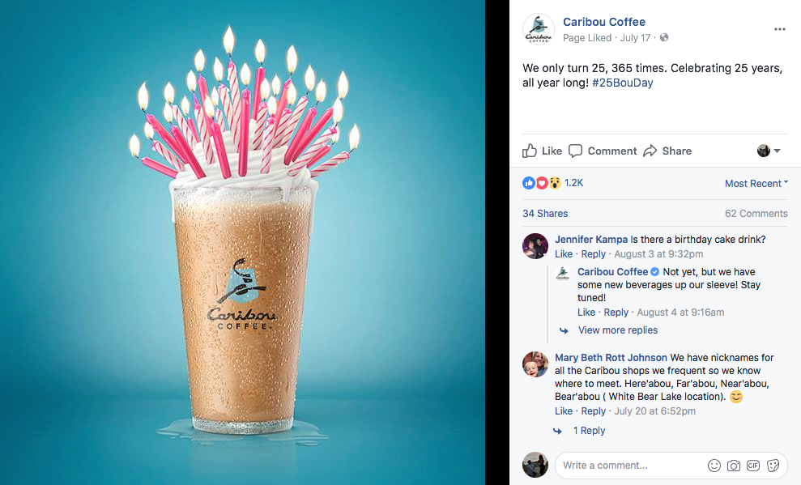Viewport: 801px width, 485px height.
Task: Click Reply under Jennifer Kampa's comment
Action: pyautogui.click(x=593, y=253)
